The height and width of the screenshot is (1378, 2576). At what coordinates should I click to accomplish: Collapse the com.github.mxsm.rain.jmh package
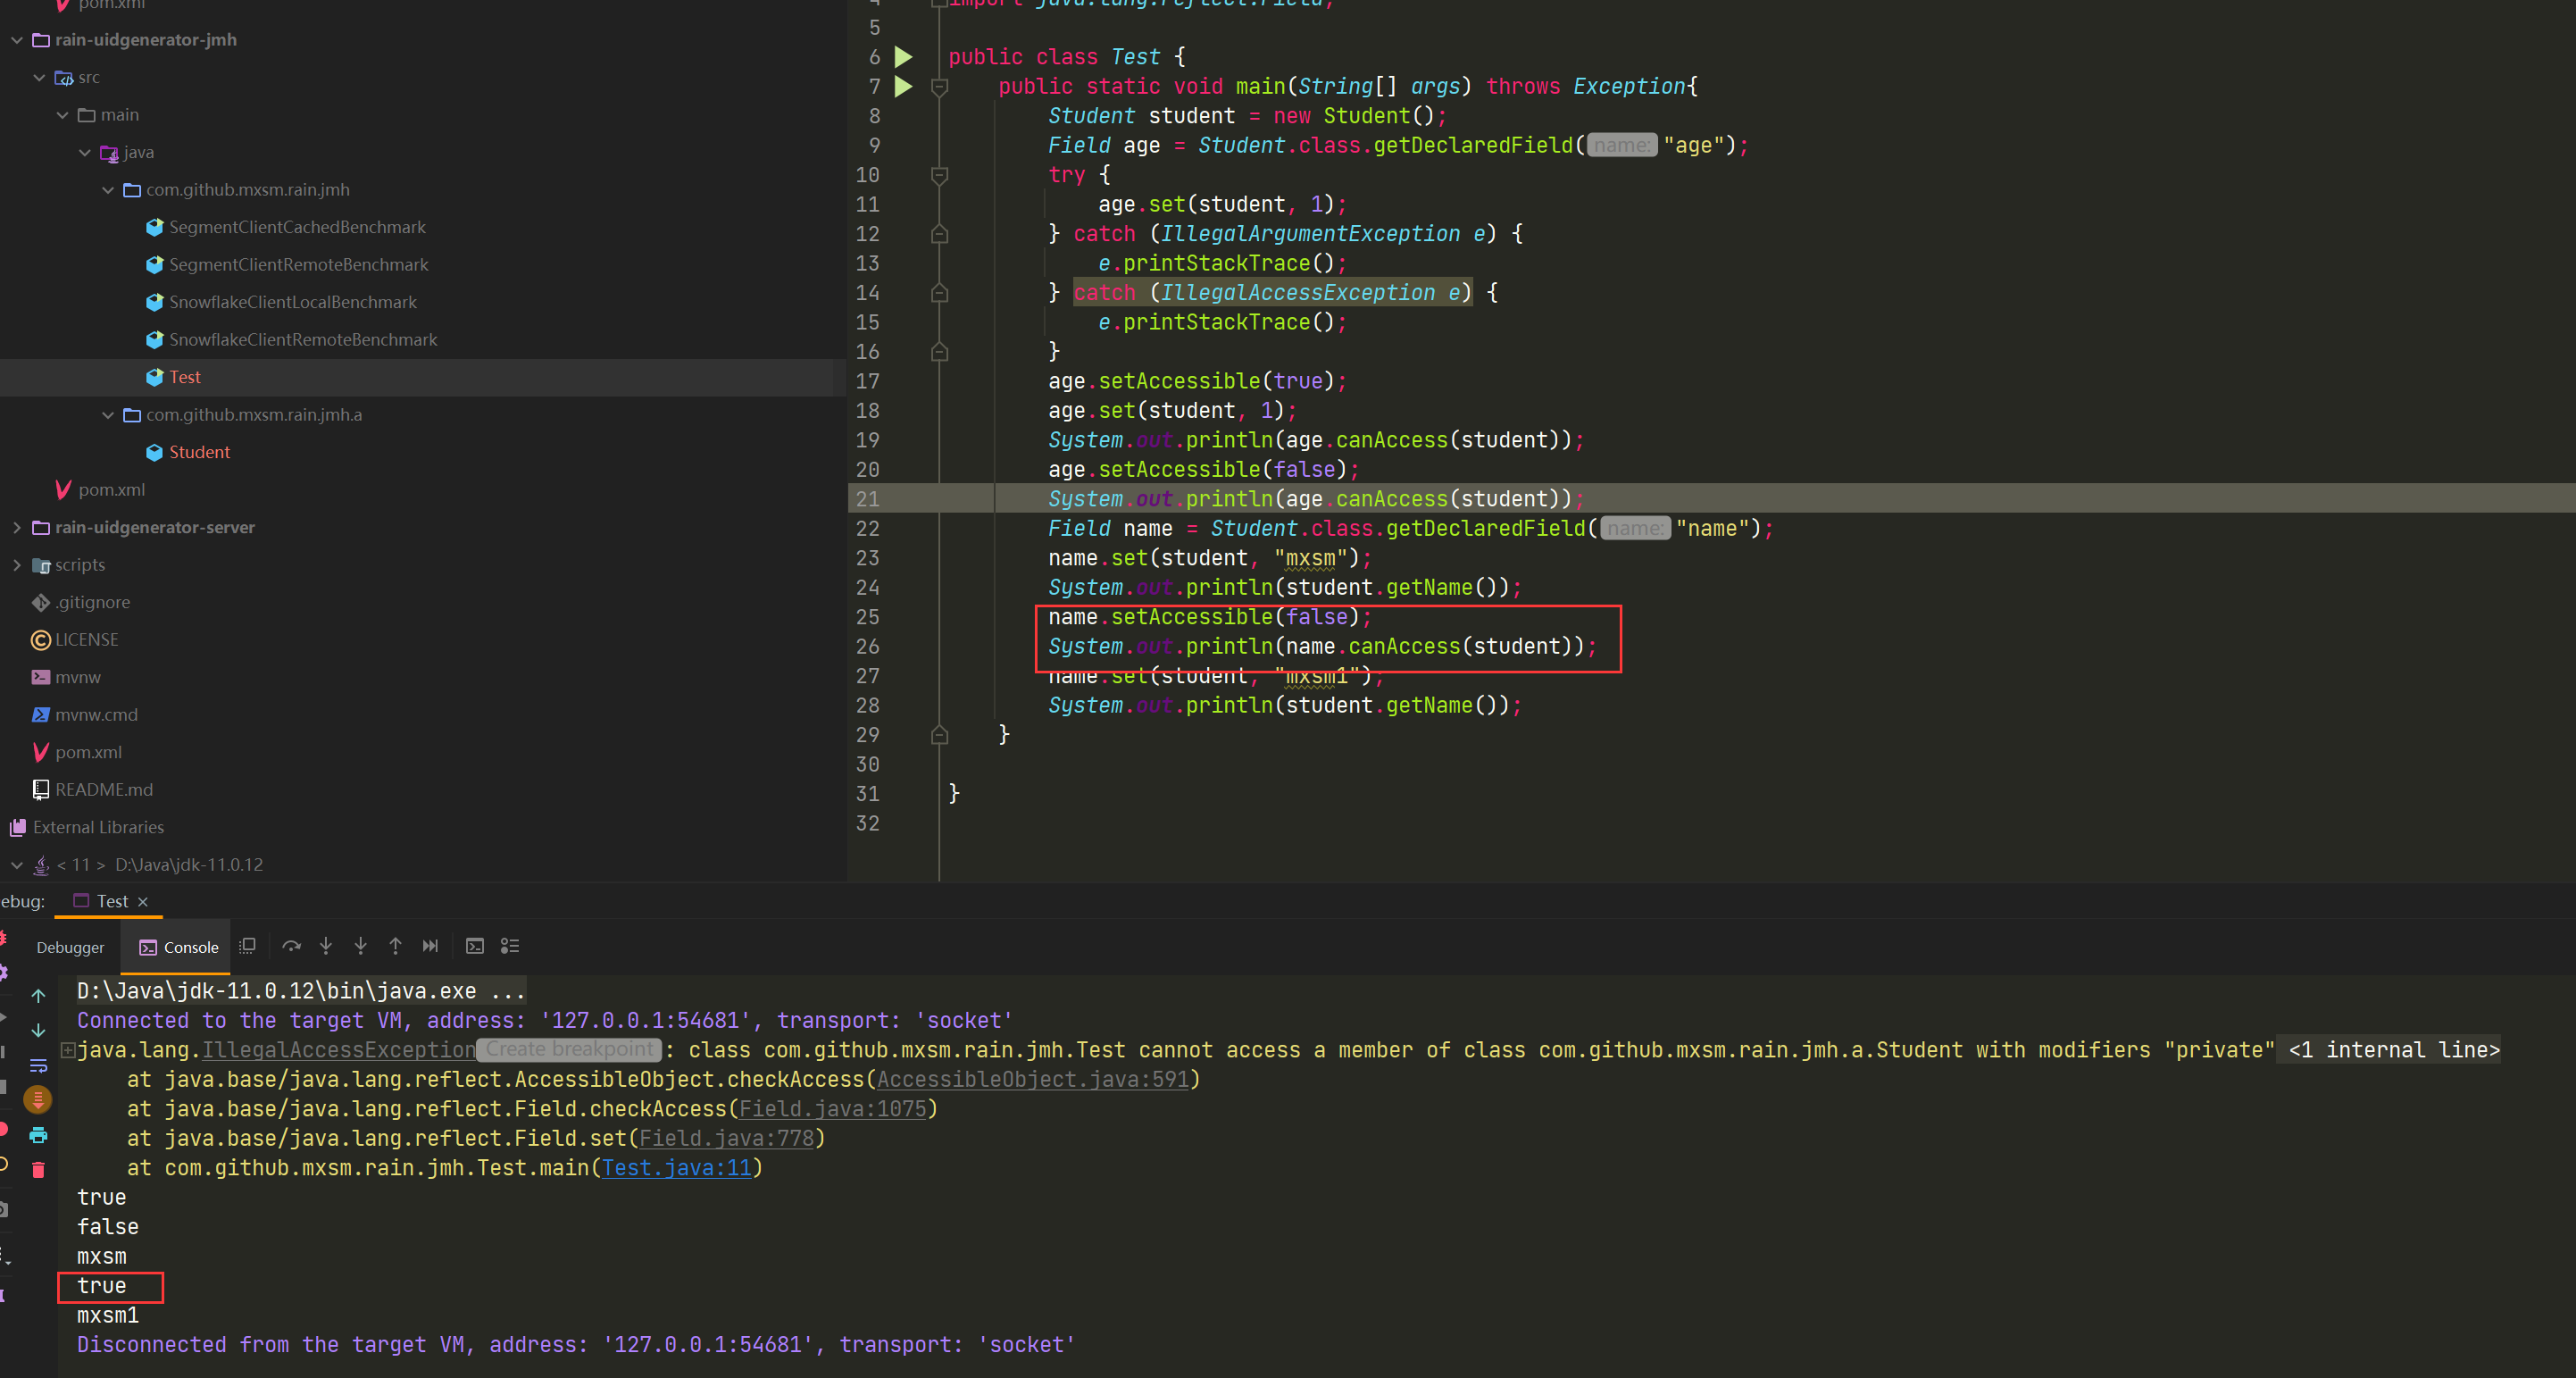click(x=108, y=190)
